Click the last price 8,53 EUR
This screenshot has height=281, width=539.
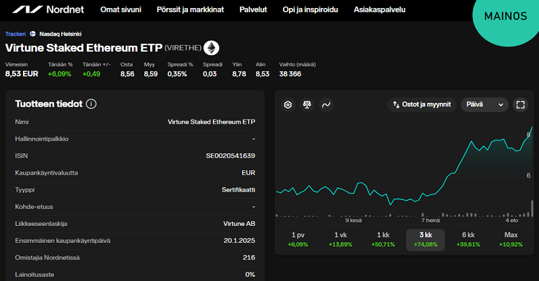[22, 74]
